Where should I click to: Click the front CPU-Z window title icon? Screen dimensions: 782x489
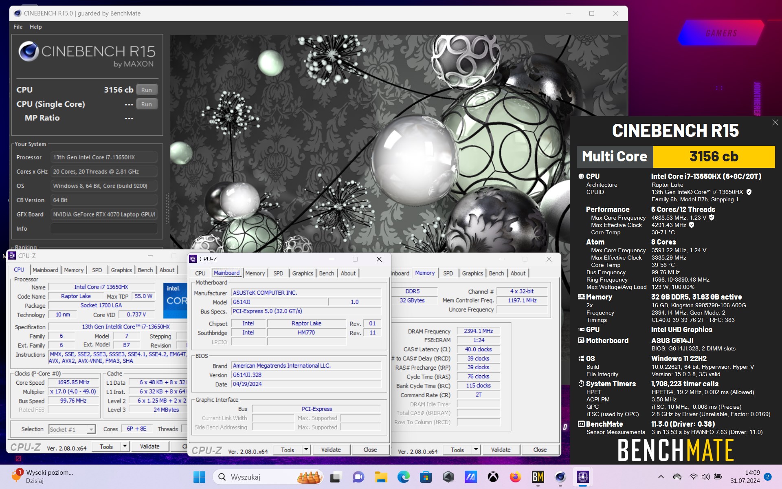(193, 259)
